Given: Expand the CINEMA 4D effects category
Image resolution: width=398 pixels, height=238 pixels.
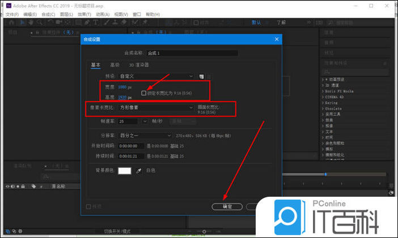Looking at the screenshot, I should click(323, 97).
